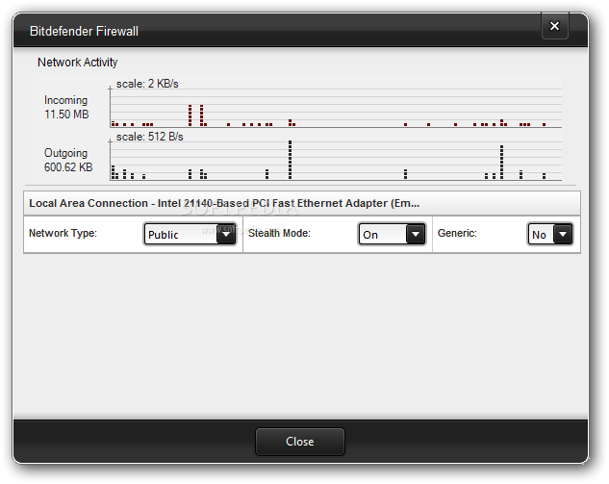Open the Network Type dropdown showing Public
Image resolution: width=609 pixels, height=484 pixels.
(x=190, y=234)
